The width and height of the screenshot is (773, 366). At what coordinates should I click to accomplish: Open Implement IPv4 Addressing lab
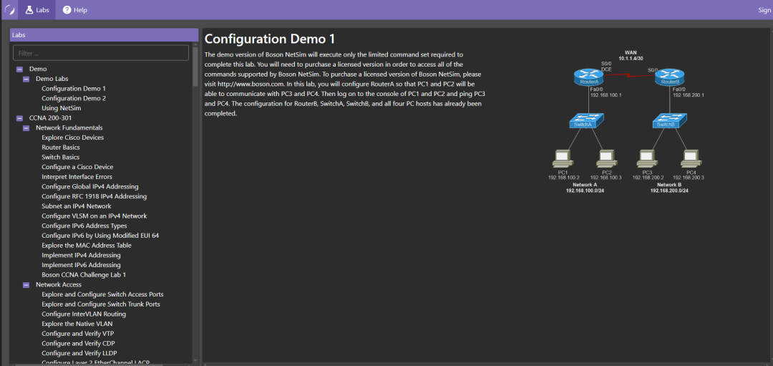tap(81, 255)
